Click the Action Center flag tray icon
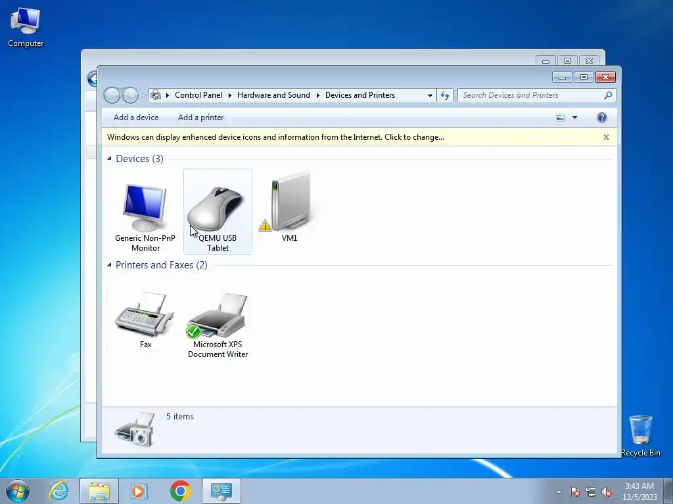 pos(575,492)
